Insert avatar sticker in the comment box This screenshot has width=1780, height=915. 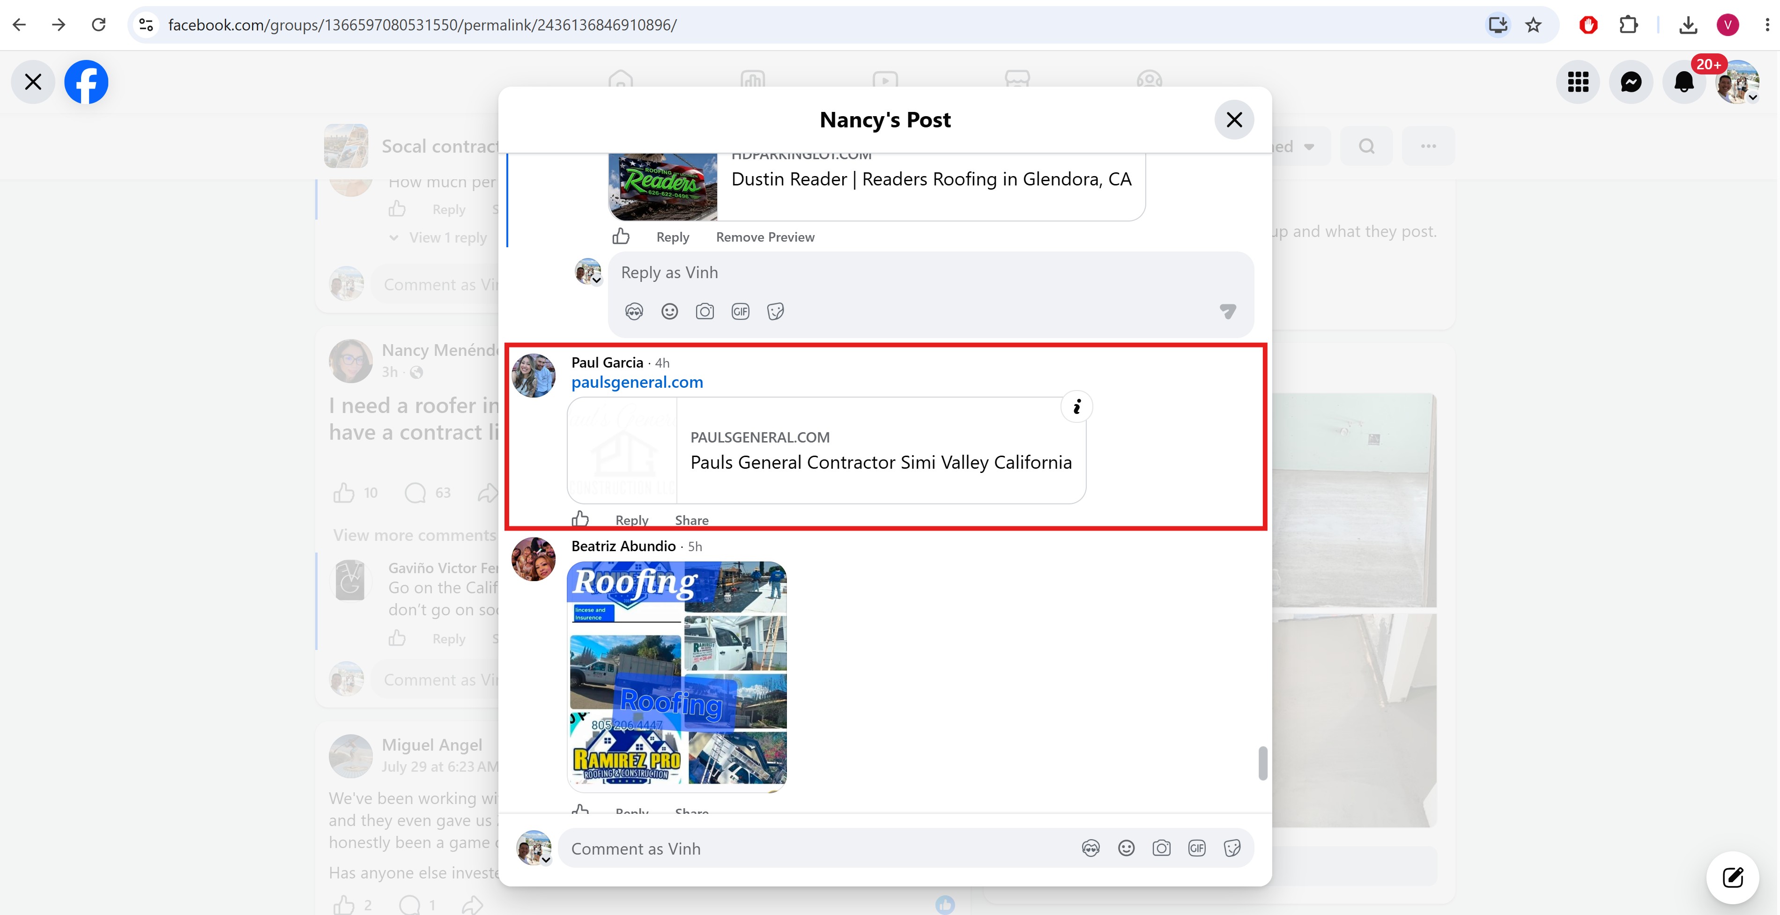click(1090, 848)
